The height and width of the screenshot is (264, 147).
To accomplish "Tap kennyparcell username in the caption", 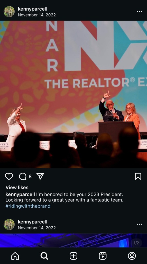I will [x=20, y=194].
